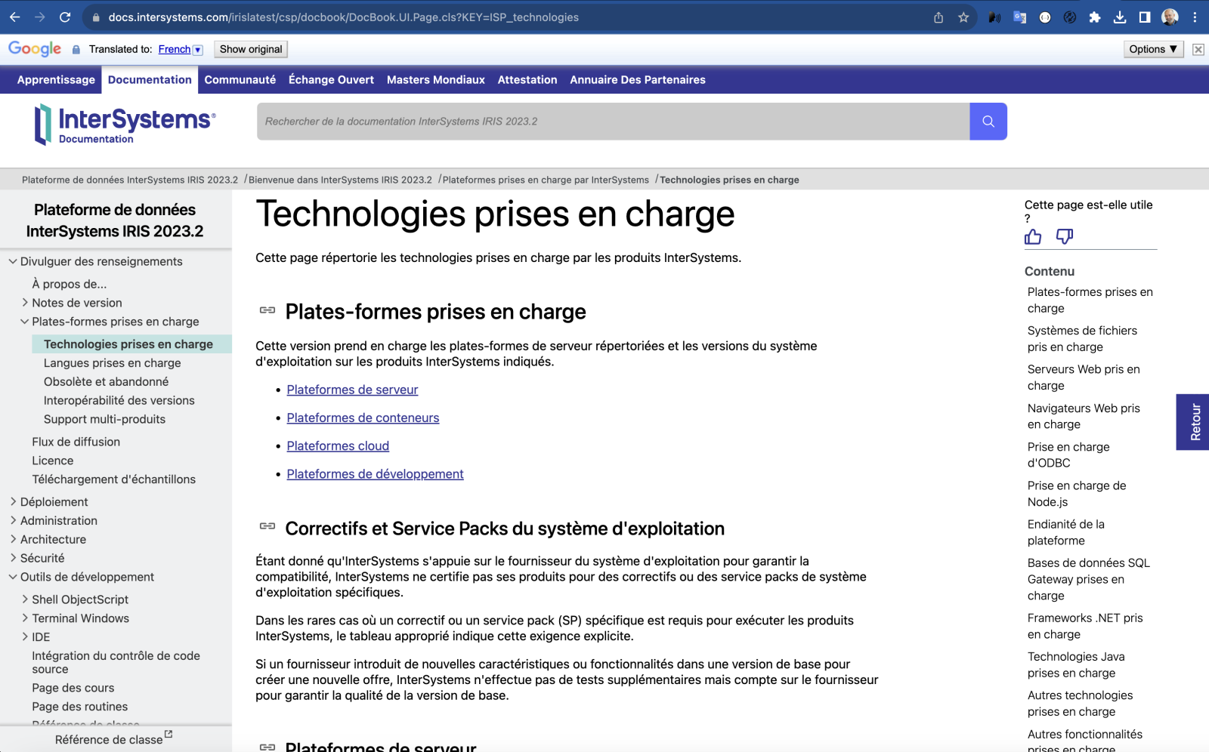Click the documentation search input field
This screenshot has height=752, width=1209.
[x=612, y=122]
